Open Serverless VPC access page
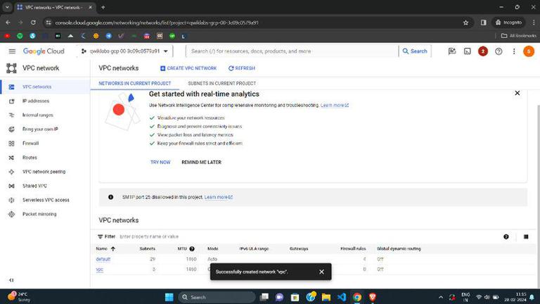Image resolution: width=540 pixels, height=304 pixels. pyautogui.click(x=45, y=200)
